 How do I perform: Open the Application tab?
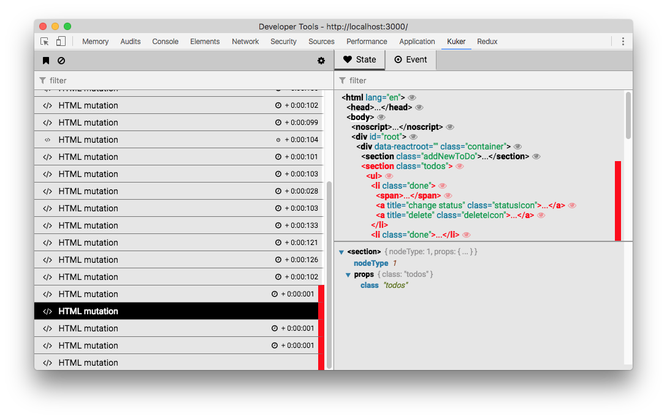[x=417, y=41]
